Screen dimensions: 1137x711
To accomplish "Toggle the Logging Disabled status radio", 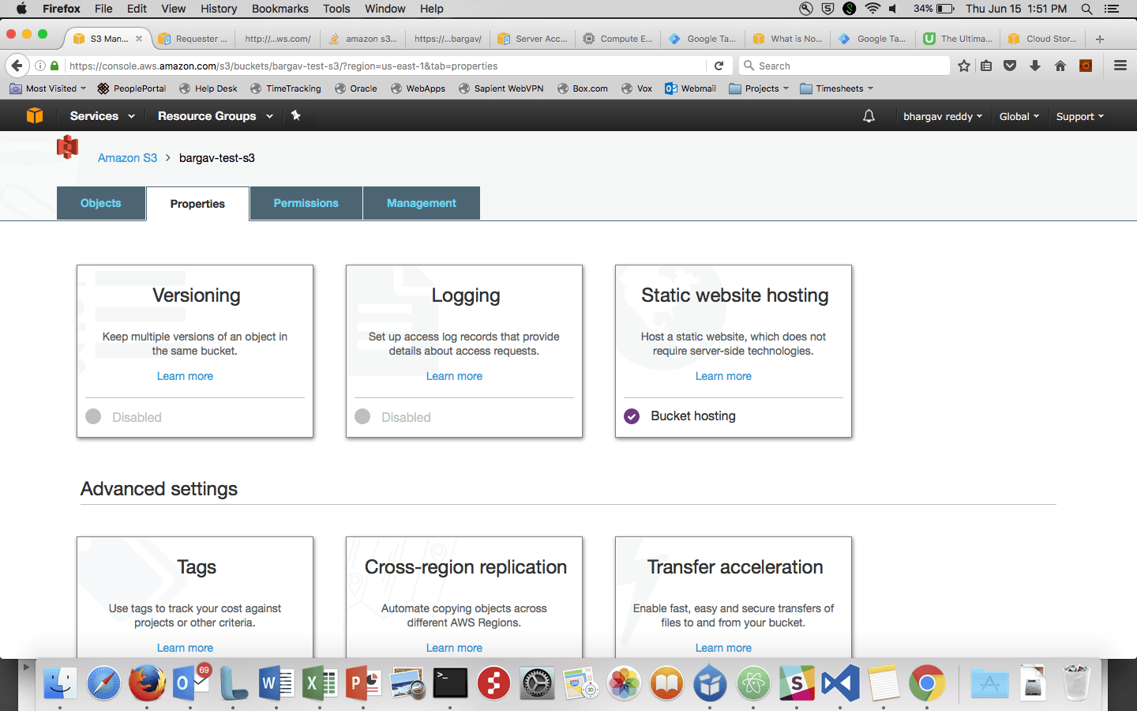I will tap(362, 416).
